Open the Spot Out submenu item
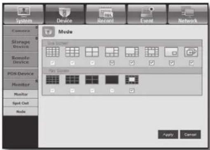Viewport: 210px width, 150px height. point(21,103)
